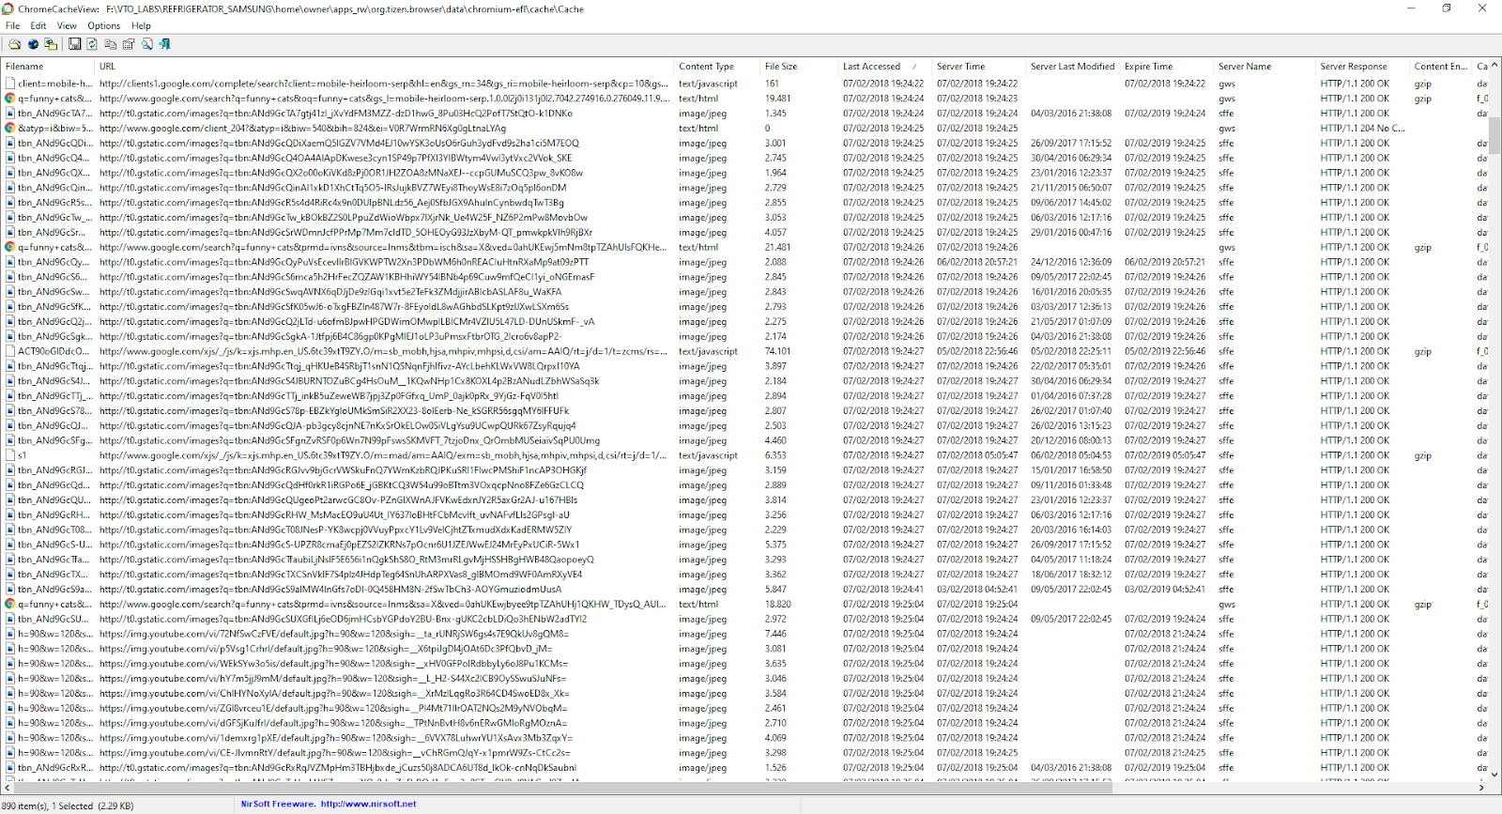Open the Edit menu
Screen dimensions: 1502x814
[38, 25]
